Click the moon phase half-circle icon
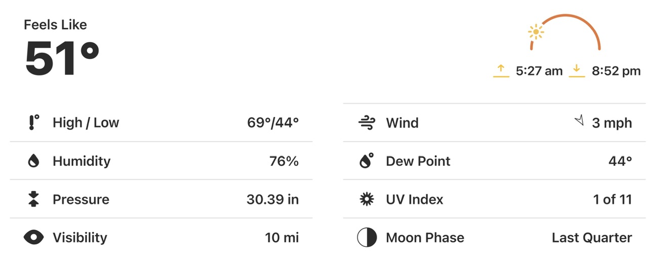 pyautogui.click(x=367, y=237)
